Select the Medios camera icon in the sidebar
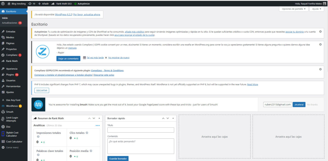Image resolution: width=328 pixels, height=161 pixels. coord(3,37)
